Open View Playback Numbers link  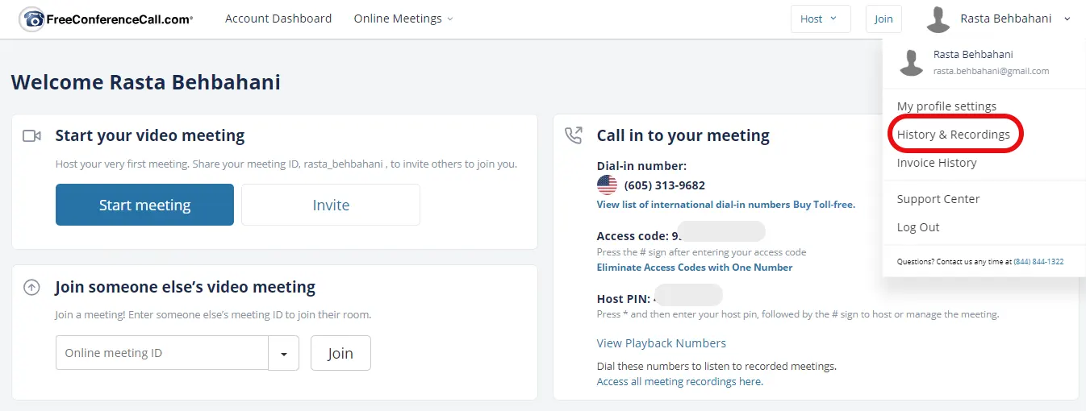click(661, 343)
